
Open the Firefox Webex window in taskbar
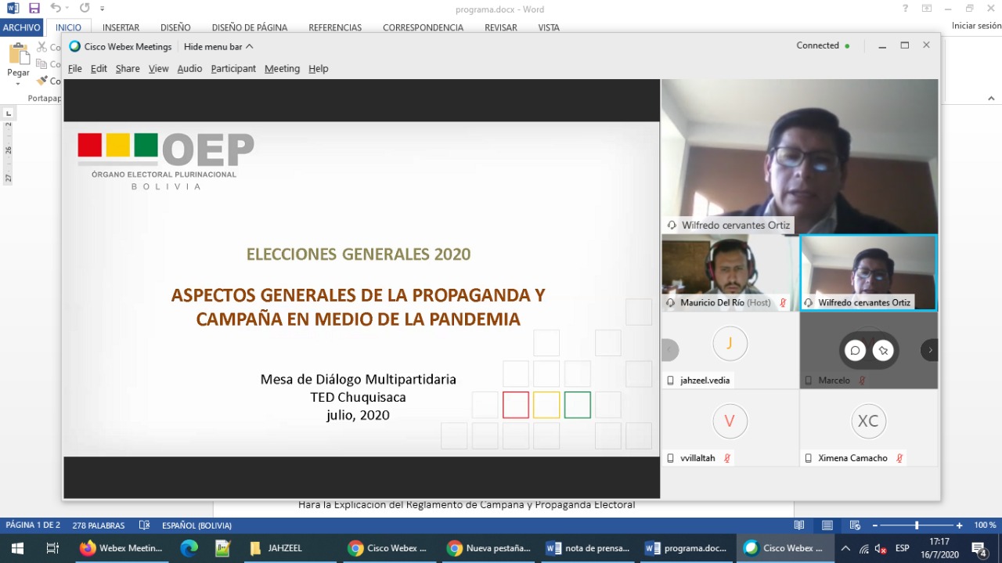tap(121, 548)
